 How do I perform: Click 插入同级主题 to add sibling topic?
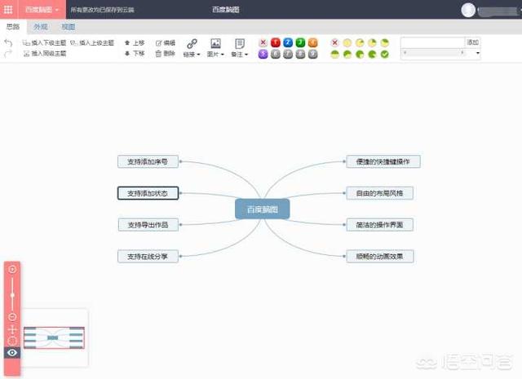[x=45, y=53]
